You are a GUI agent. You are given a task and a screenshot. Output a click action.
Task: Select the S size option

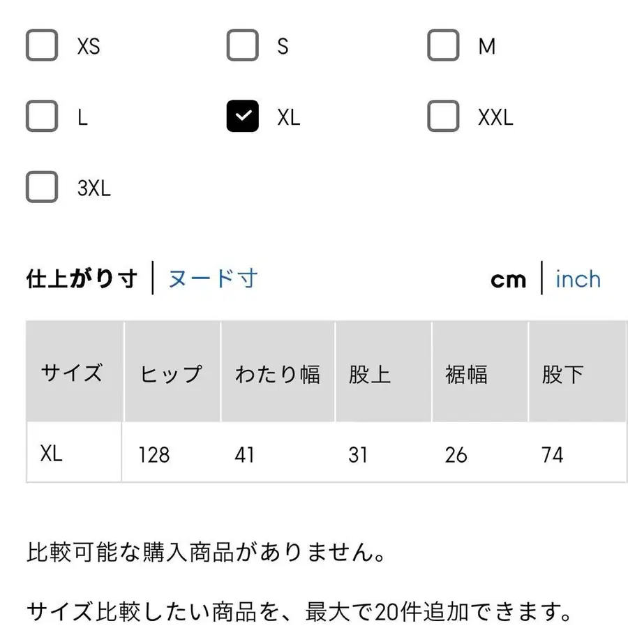tap(242, 46)
